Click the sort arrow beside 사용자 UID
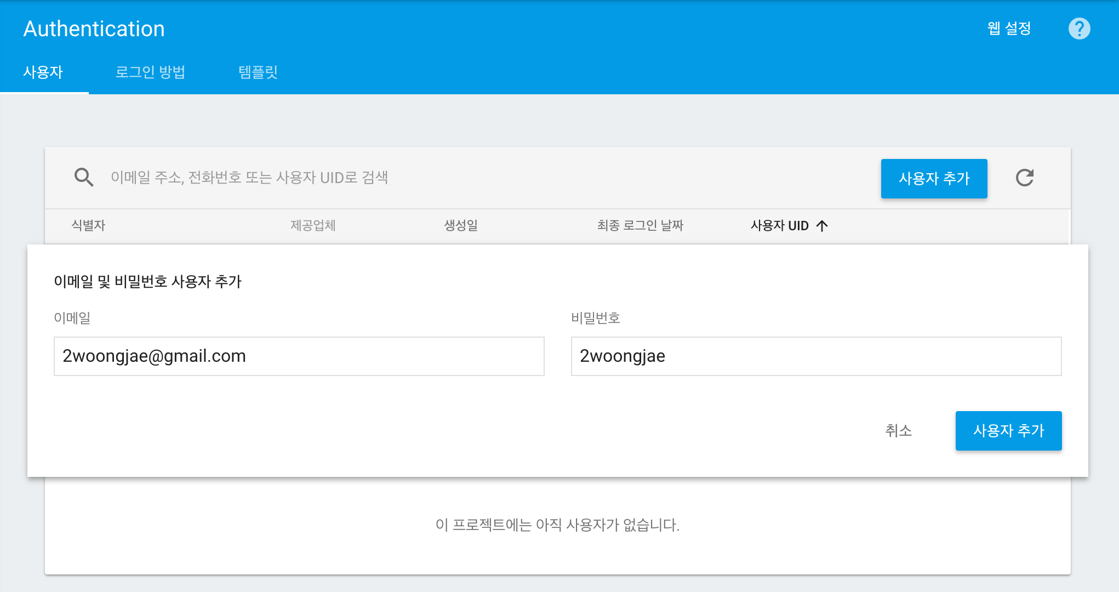This screenshot has height=592, width=1119. click(x=822, y=226)
